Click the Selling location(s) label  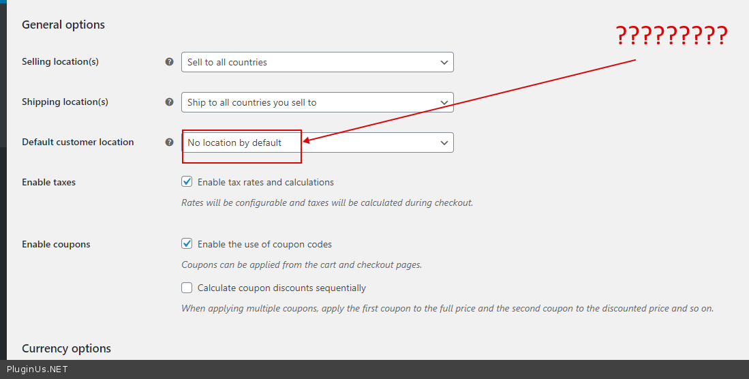tap(60, 61)
